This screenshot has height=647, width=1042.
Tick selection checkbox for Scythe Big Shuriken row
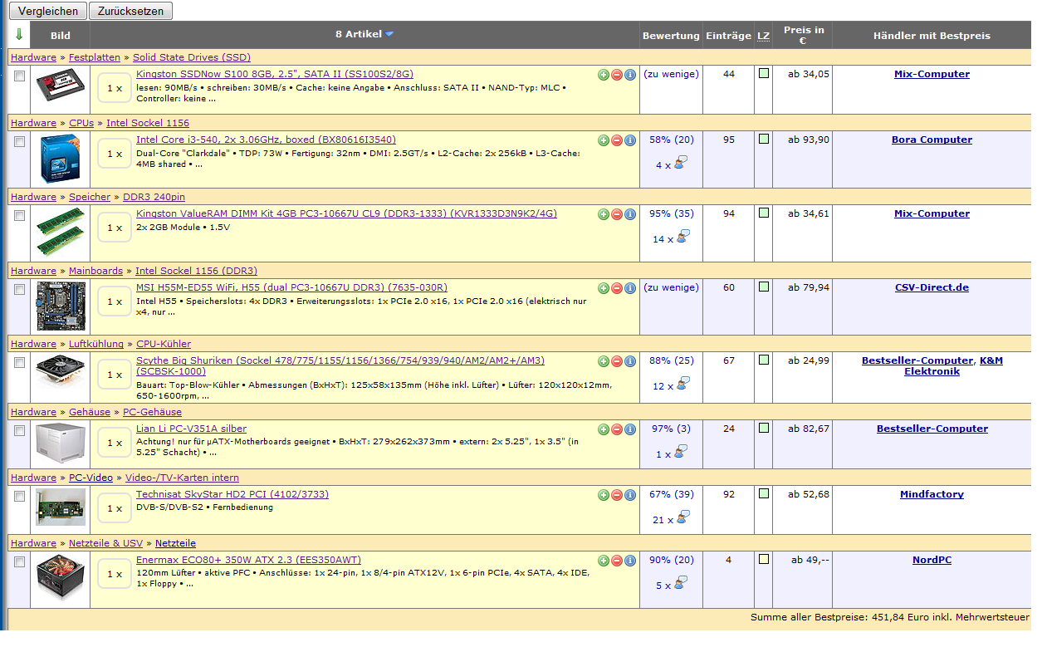[x=20, y=362]
